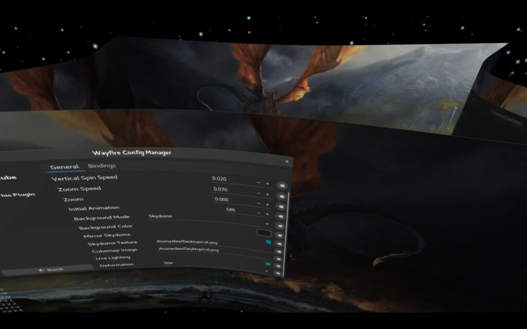This screenshot has height=329, width=527.
Task: Reset the Zoom value to default
Action: 281,206
